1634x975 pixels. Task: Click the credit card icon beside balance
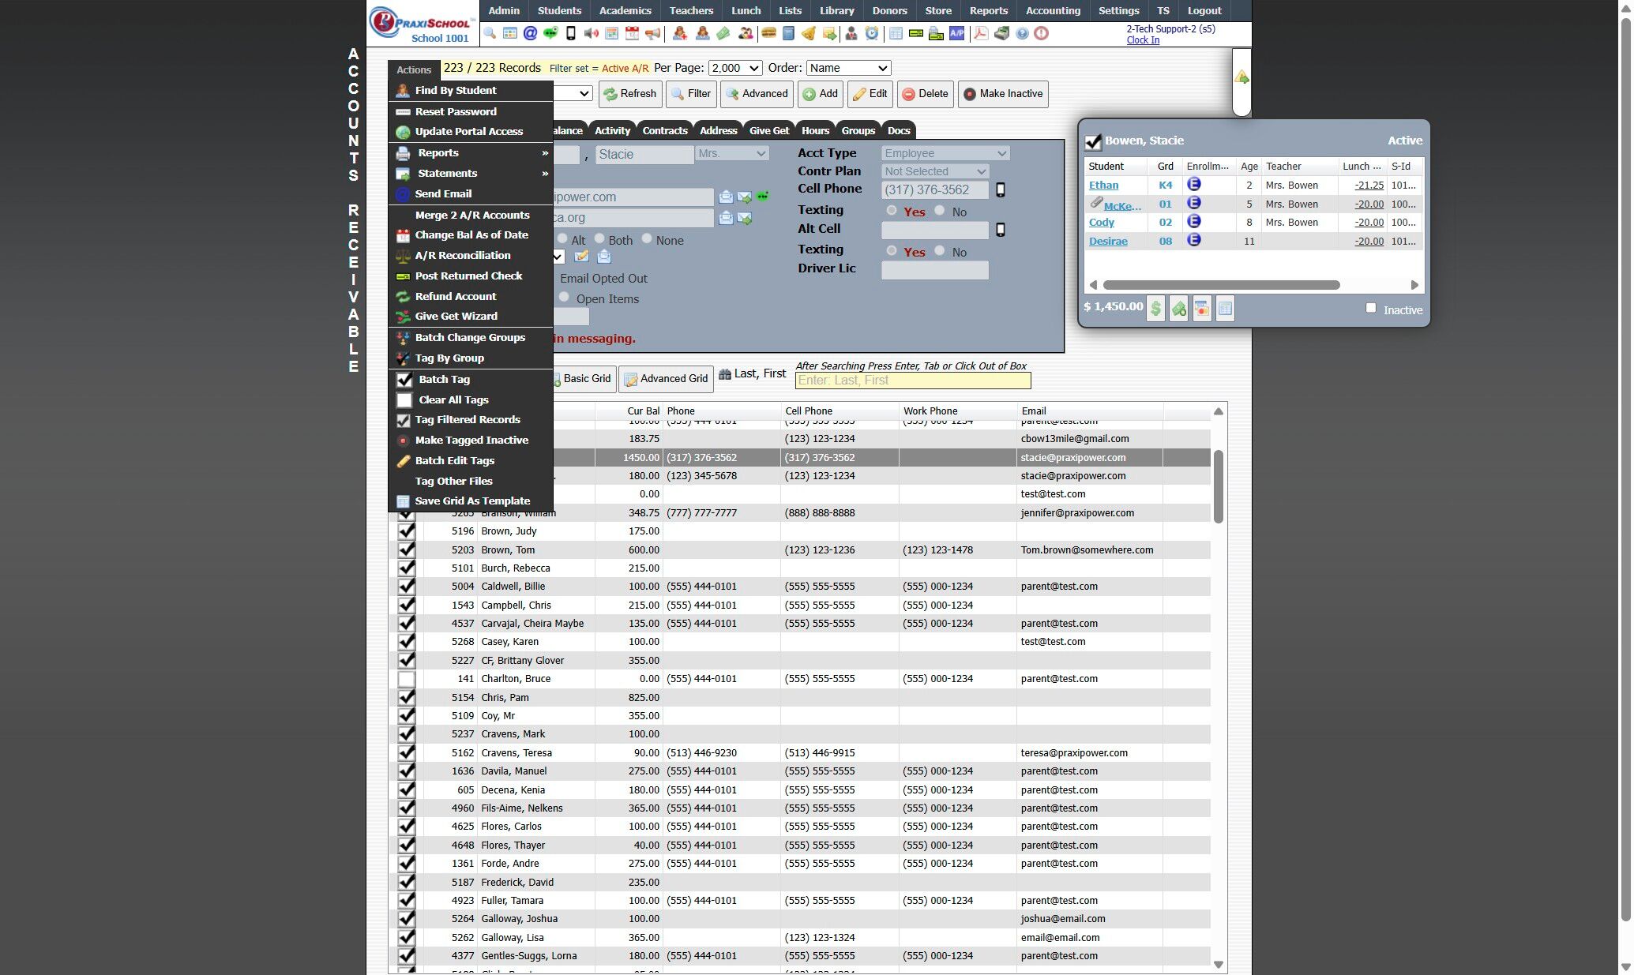[x=1201, y=309]
